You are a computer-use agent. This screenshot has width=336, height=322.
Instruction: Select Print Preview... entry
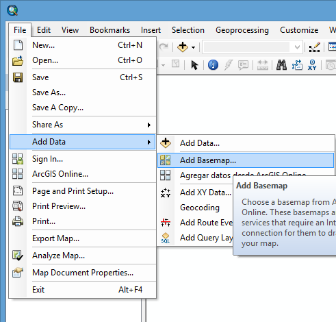[82, 206]
